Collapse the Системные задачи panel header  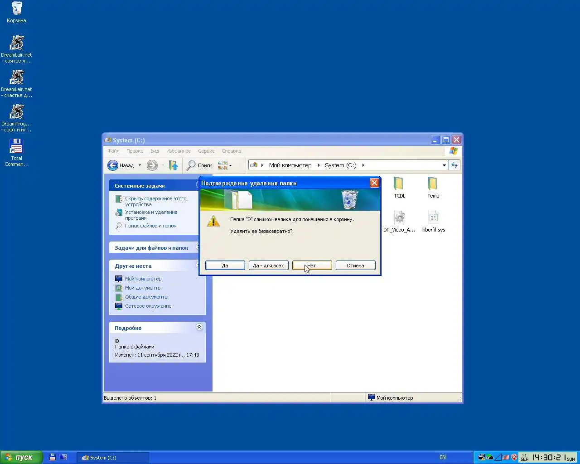(x=154, y=186)
